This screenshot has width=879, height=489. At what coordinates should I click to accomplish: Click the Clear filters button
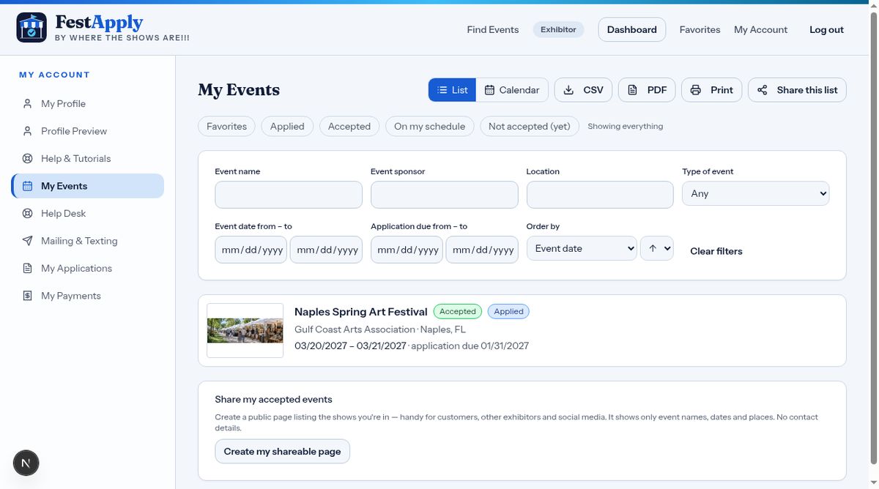click(x=716, y=251)
